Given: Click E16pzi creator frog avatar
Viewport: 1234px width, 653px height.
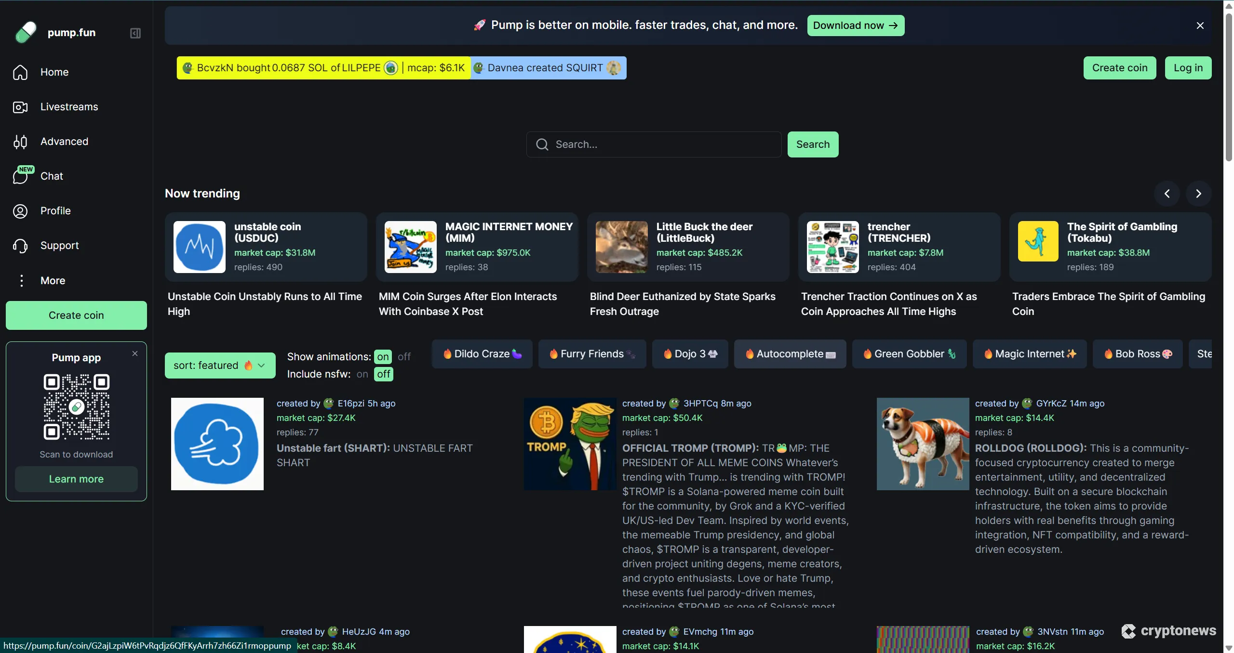Looking at the screenshot, I should click(329, 404).
